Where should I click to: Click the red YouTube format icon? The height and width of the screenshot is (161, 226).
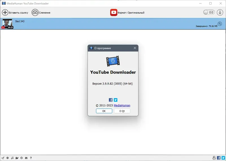point(114,12)
